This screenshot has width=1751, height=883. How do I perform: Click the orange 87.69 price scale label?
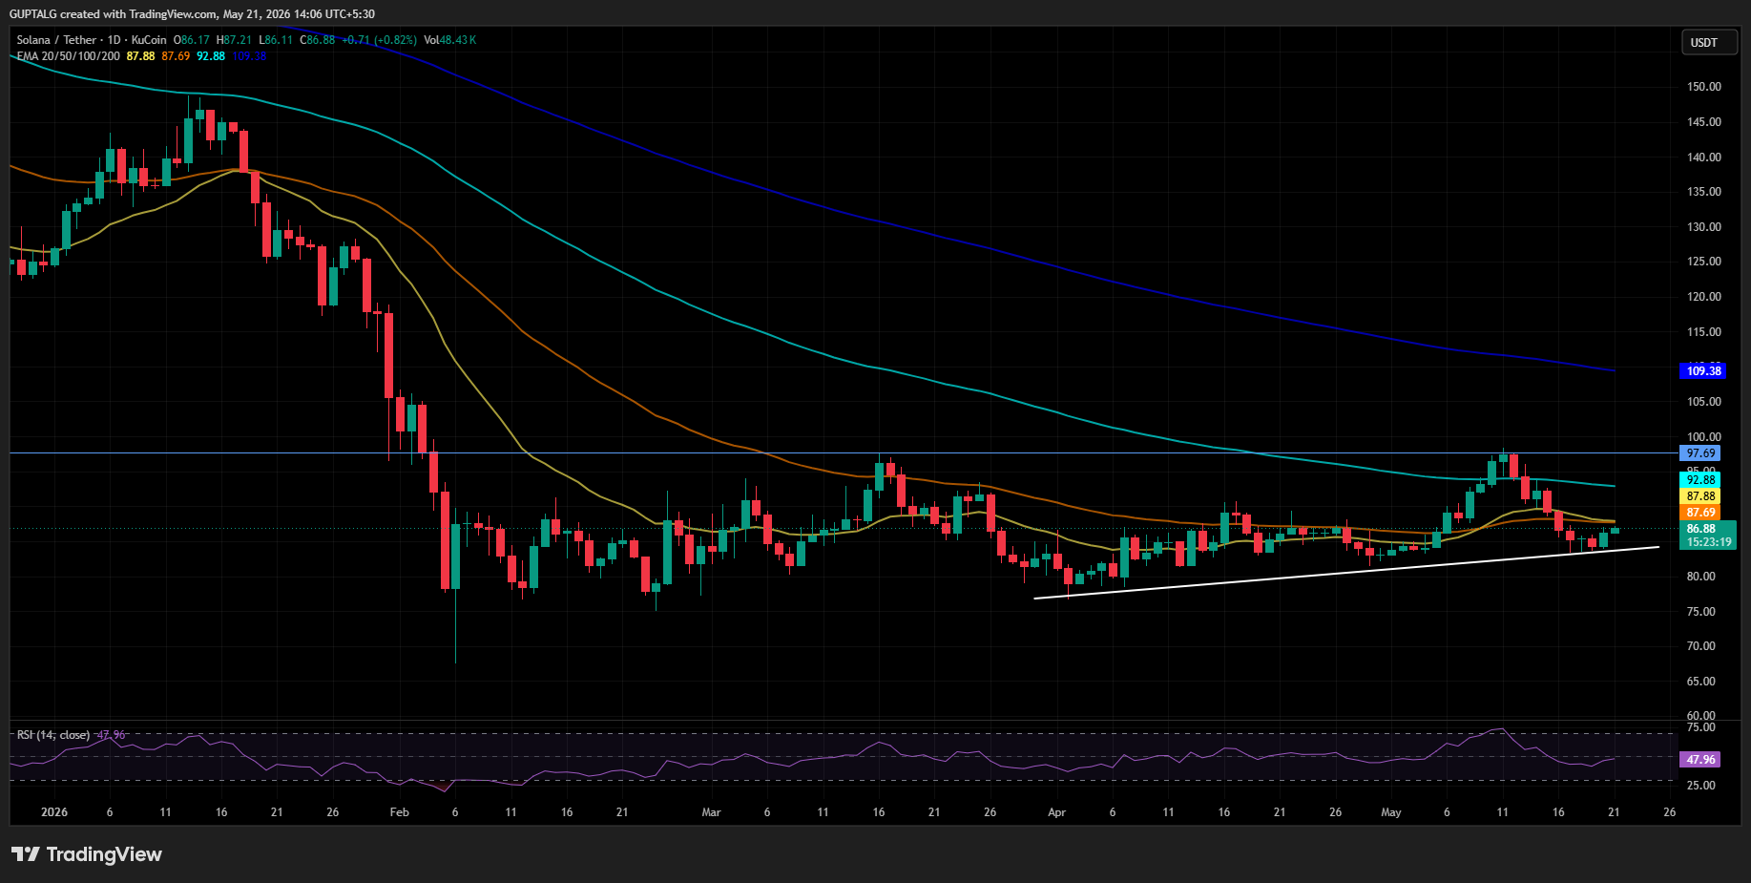(x=1700, y=513)
